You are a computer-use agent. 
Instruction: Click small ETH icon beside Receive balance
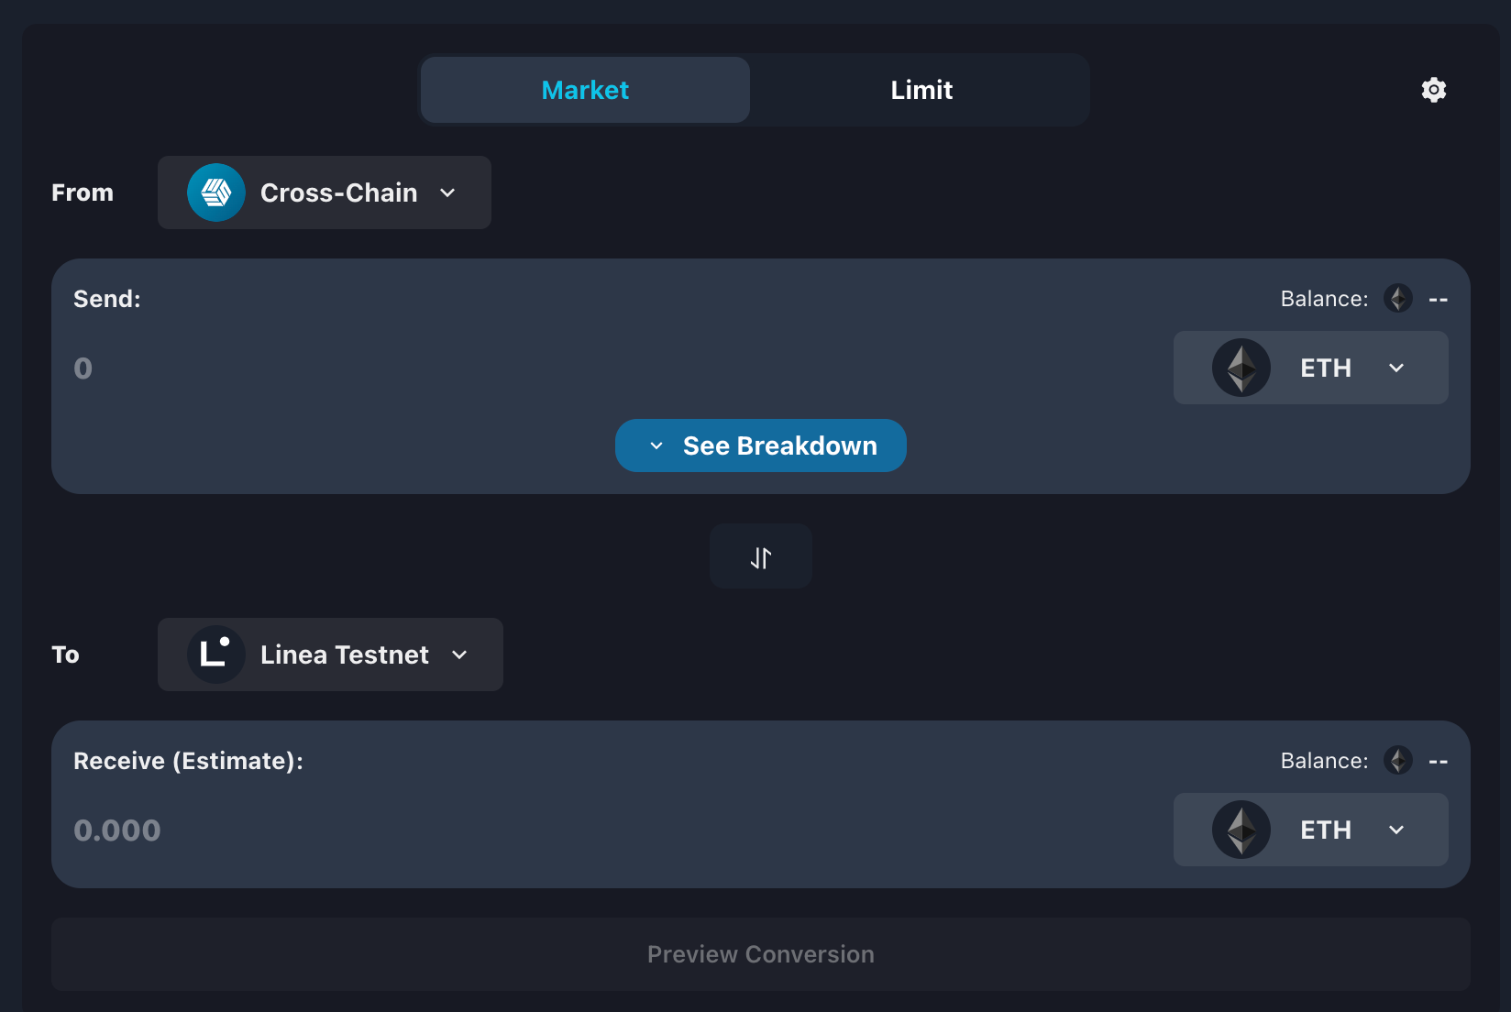pyautogui.click(x=1398, y=761)
